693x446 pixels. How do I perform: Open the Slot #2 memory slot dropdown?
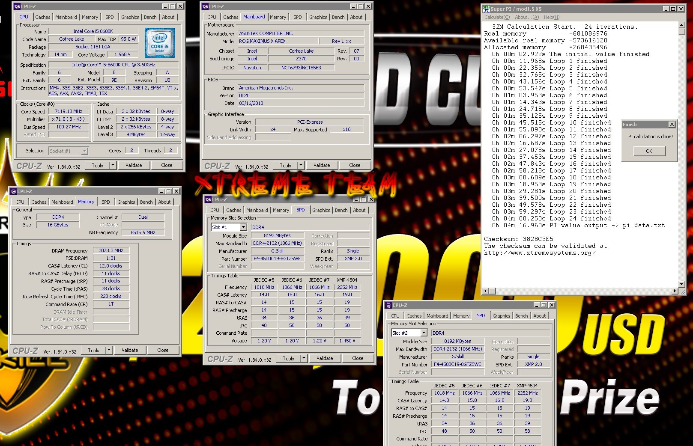tap(424, 333)
